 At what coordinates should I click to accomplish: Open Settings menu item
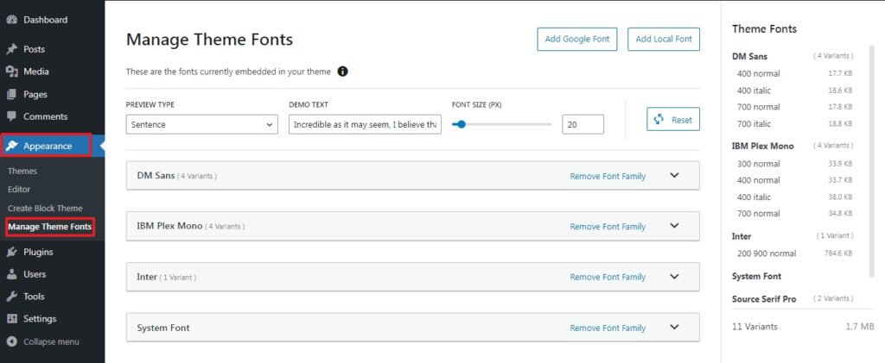(40, 318)
